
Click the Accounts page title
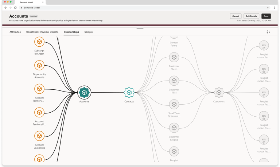19,16
